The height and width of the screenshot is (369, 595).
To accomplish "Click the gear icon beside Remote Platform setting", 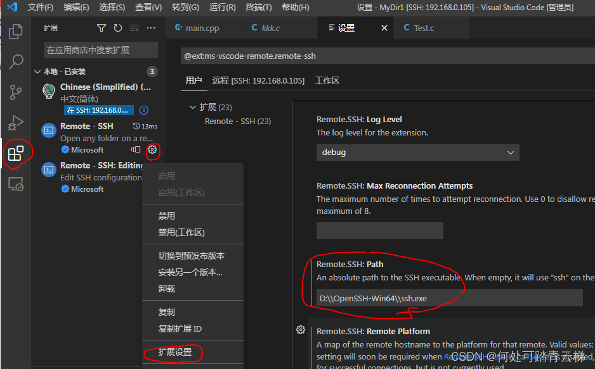I will [301, 330].
